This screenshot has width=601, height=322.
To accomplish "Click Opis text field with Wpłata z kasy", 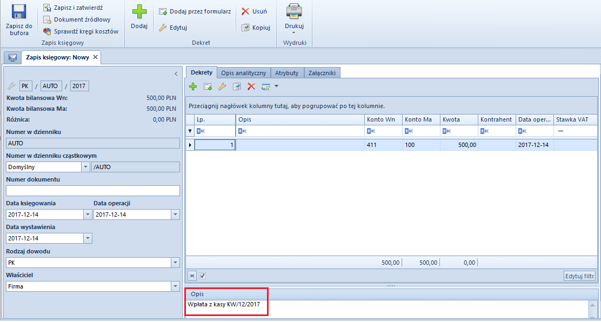I will pos(387,308).
